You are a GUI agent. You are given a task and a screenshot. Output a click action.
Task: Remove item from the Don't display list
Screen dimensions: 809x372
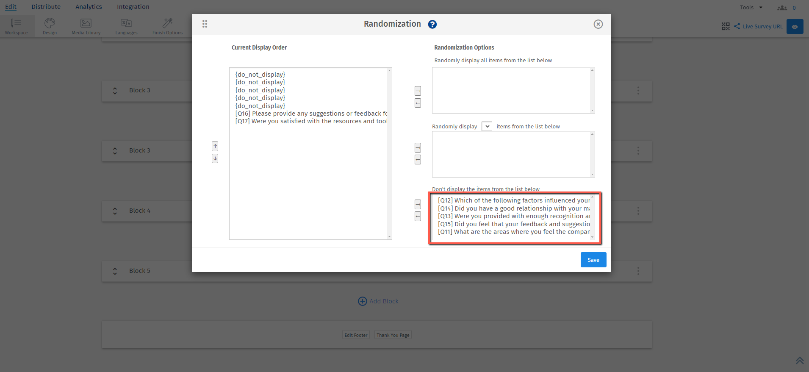(418, 217)
